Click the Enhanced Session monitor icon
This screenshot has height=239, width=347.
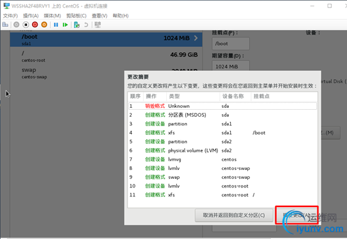point(98,24)
